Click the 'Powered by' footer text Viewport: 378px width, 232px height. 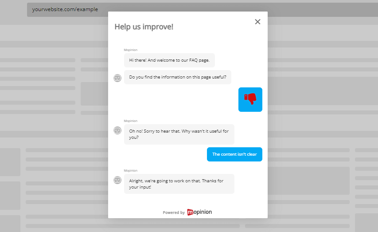tap(173, 212)
